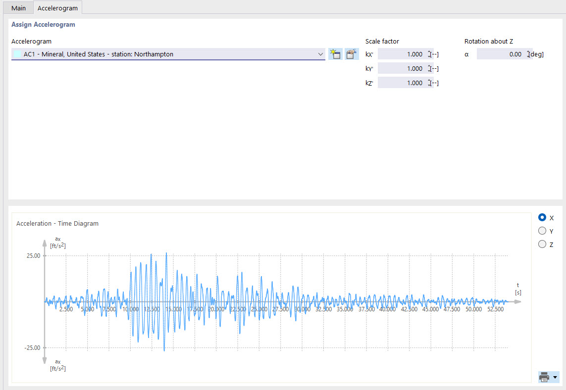
Task: Select the Accelerogram tab
Action: click(x=57, y=8)
